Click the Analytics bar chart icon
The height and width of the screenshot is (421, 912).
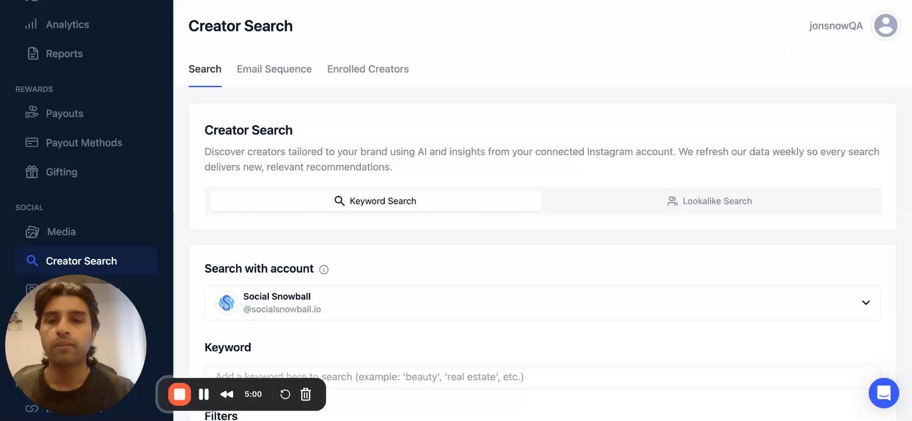[x=32, y=25]
